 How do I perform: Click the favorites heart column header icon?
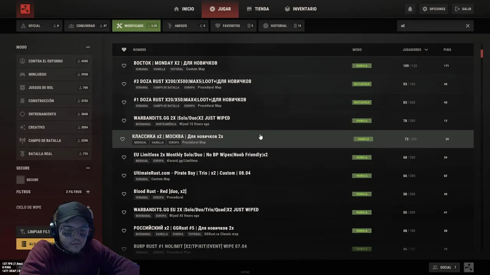coord(124,50)
